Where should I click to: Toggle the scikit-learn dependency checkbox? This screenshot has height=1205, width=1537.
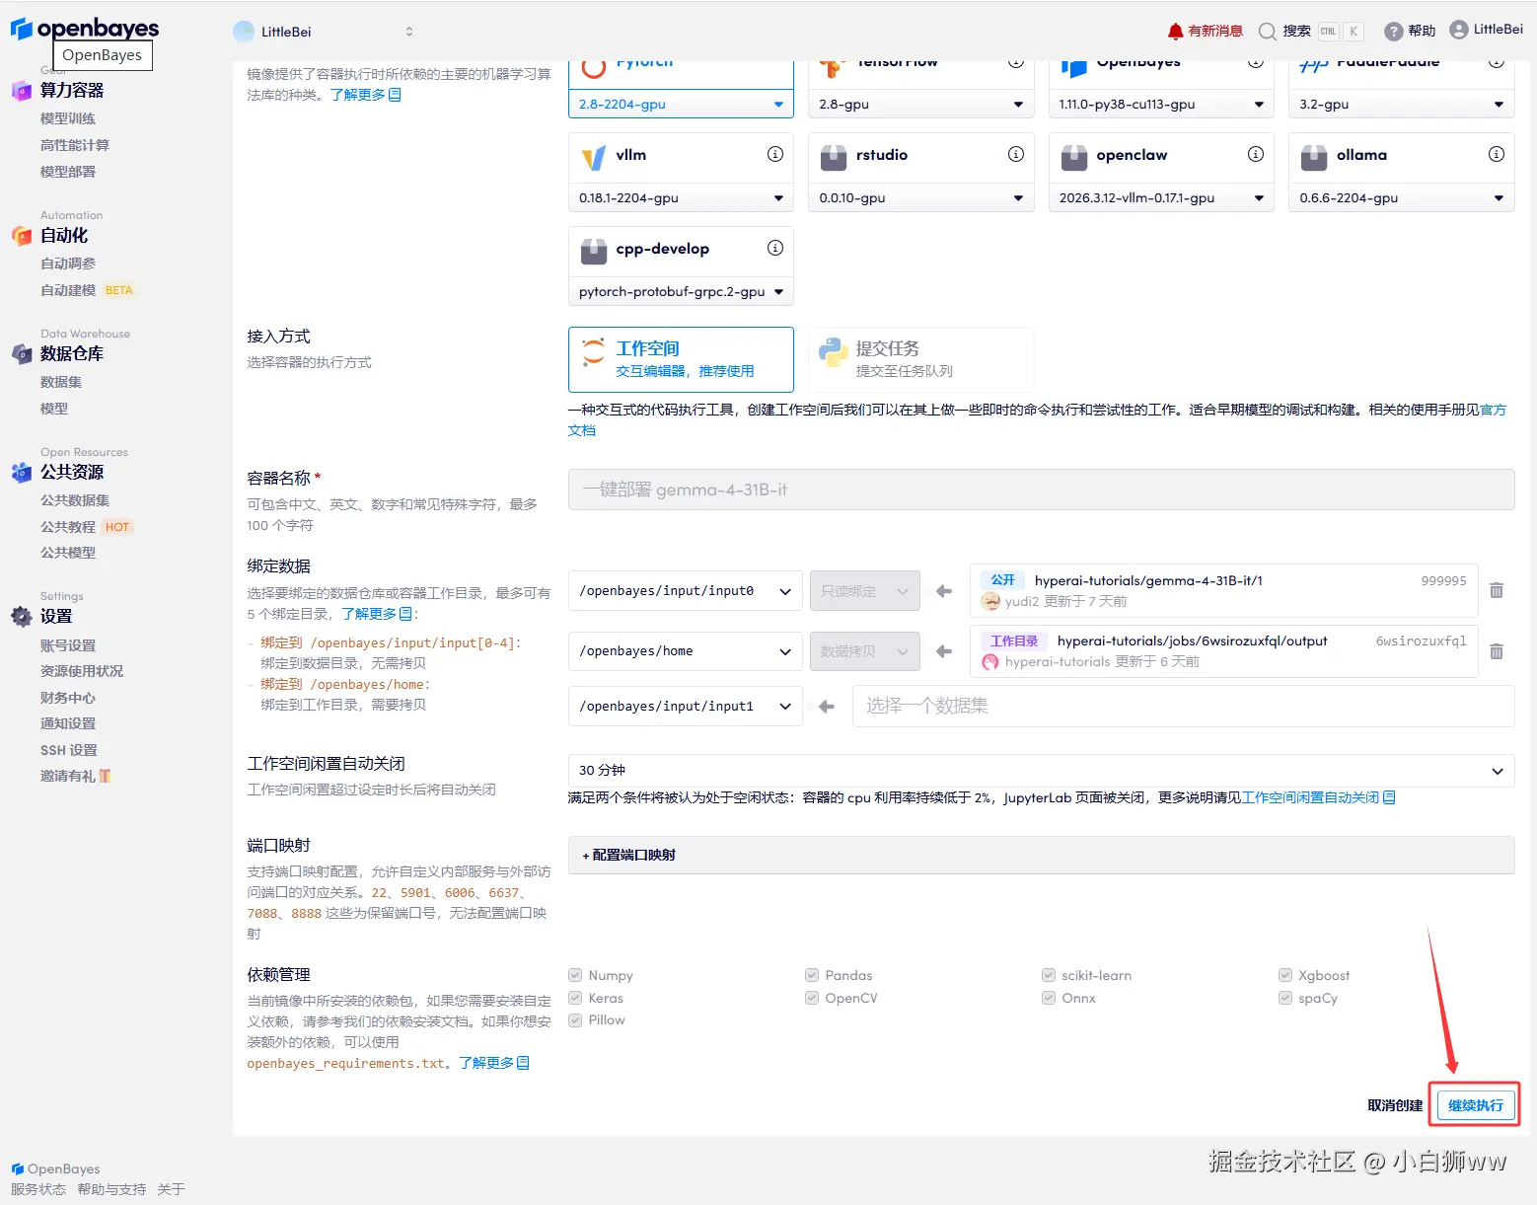click(1049, 975)
